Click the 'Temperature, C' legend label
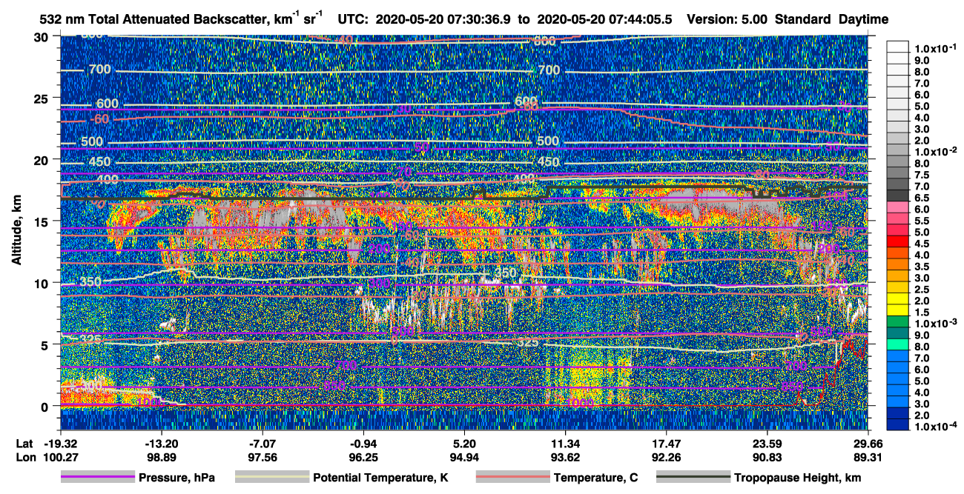The width and height of the screenshot is (964, 494). (595, 478)
